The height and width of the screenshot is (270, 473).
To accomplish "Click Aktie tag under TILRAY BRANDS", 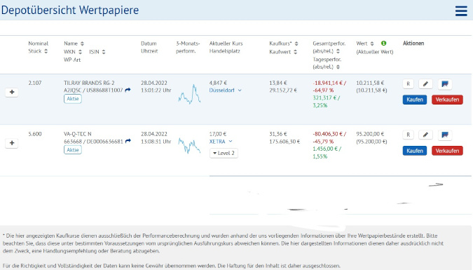I will [x=73, y=99].
